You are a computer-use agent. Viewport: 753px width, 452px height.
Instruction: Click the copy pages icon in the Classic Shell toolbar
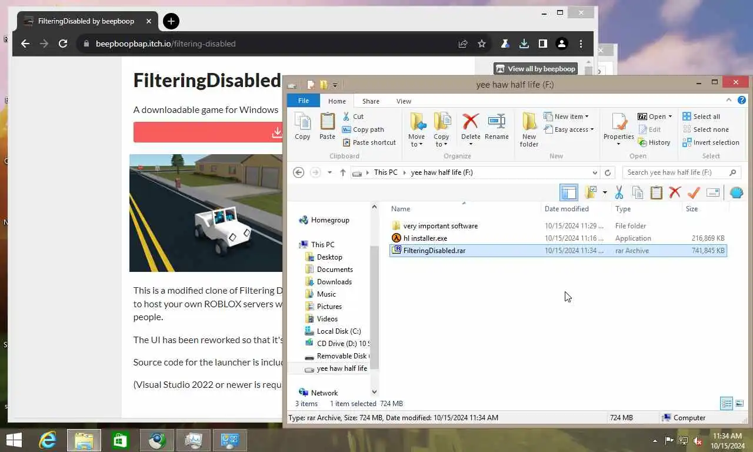(637, 192)
